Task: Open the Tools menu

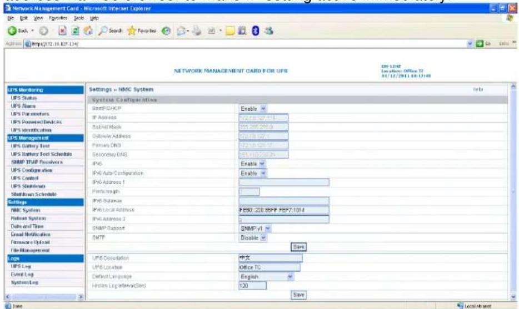Action: 78,18
